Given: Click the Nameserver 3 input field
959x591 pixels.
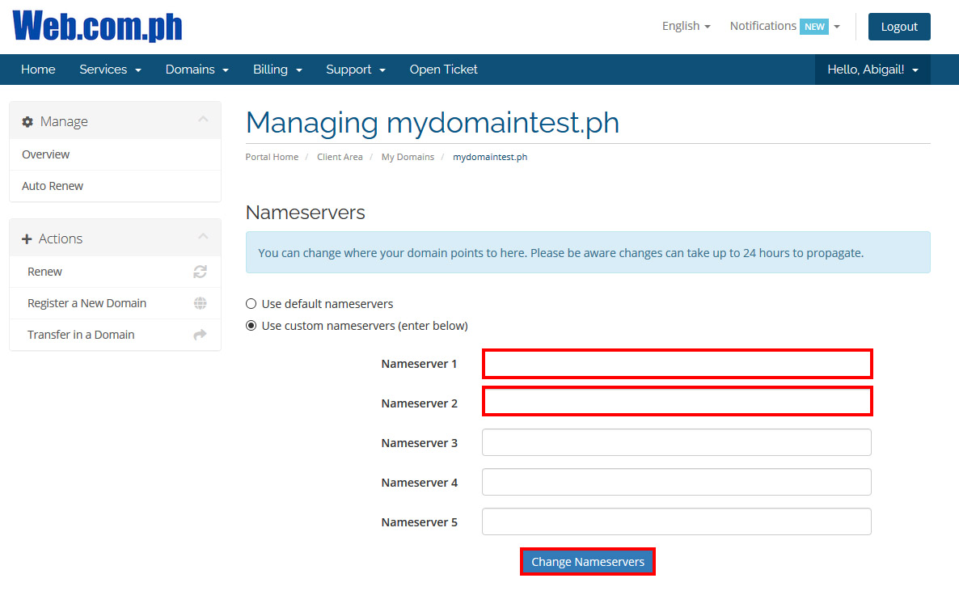Looking at the screenshot, I should [x=677, y=442].
